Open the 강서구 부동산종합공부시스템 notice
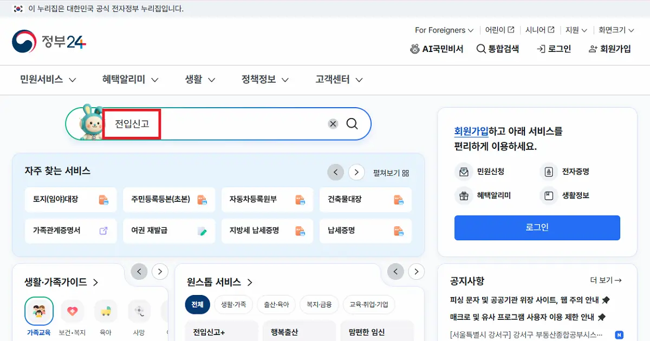 [526, 335]
